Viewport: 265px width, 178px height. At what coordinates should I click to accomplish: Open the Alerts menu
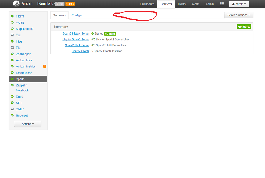195,4
